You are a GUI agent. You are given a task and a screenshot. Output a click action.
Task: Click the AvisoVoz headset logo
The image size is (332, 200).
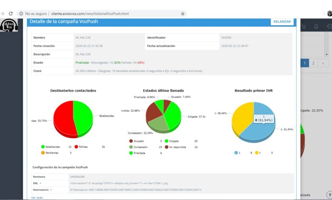point(9,25)
